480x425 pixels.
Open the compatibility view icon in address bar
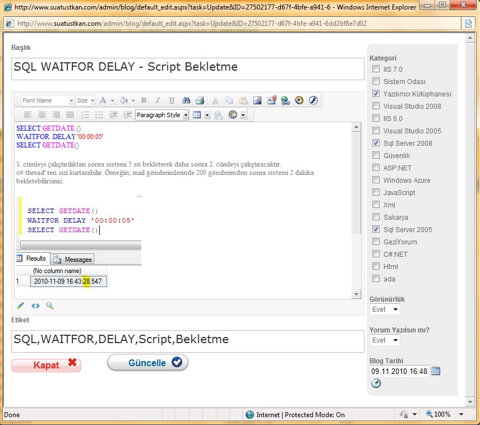point(468,24)
